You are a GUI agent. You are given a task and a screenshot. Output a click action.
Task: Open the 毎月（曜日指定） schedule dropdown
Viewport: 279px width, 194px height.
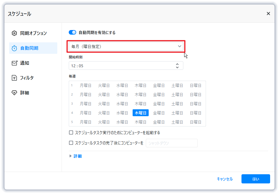click(126, 46)
